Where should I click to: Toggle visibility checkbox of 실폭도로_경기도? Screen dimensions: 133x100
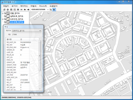pos(5,16)
